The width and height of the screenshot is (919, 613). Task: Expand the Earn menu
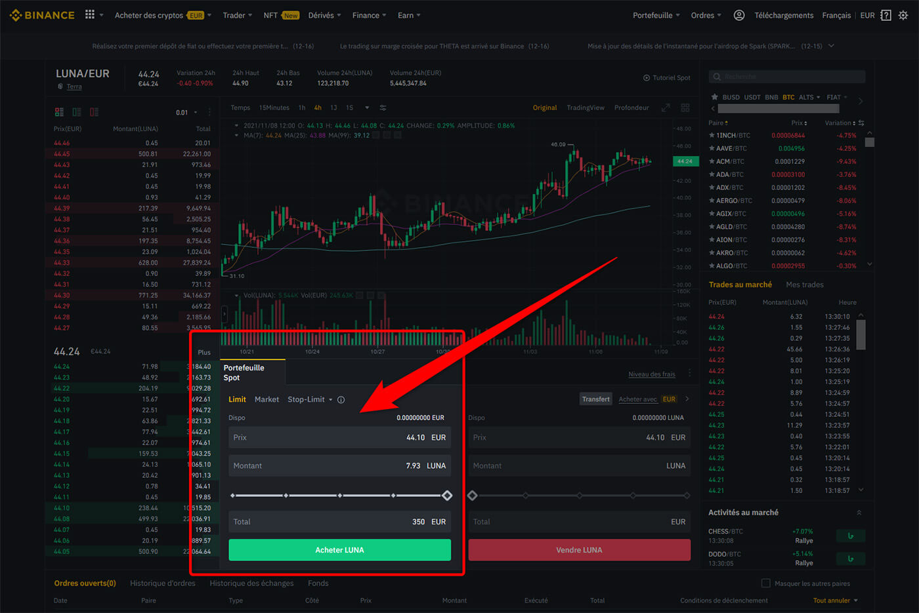click(409, 15)
